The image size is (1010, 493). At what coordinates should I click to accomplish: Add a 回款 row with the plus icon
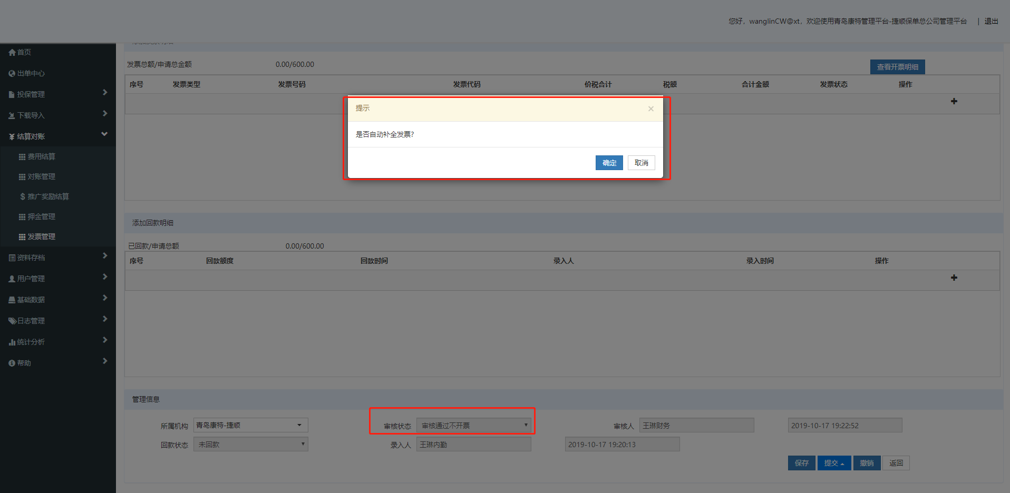click(x=954, y=278)
